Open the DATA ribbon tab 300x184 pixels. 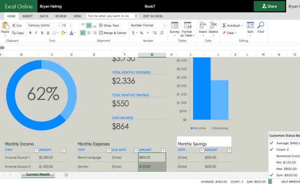pyautogui.click(x=44, y=16)
